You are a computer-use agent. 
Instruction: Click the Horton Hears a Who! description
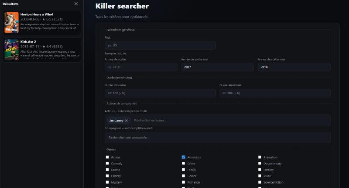point(49,26)
